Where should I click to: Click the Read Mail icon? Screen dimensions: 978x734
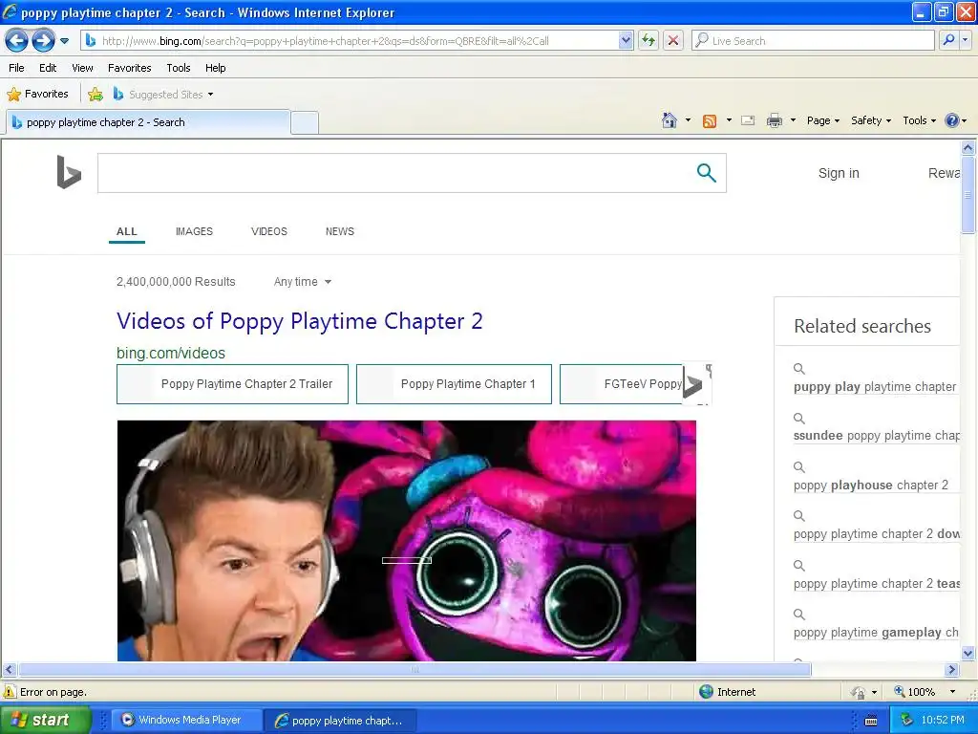[x=748, y=120]
